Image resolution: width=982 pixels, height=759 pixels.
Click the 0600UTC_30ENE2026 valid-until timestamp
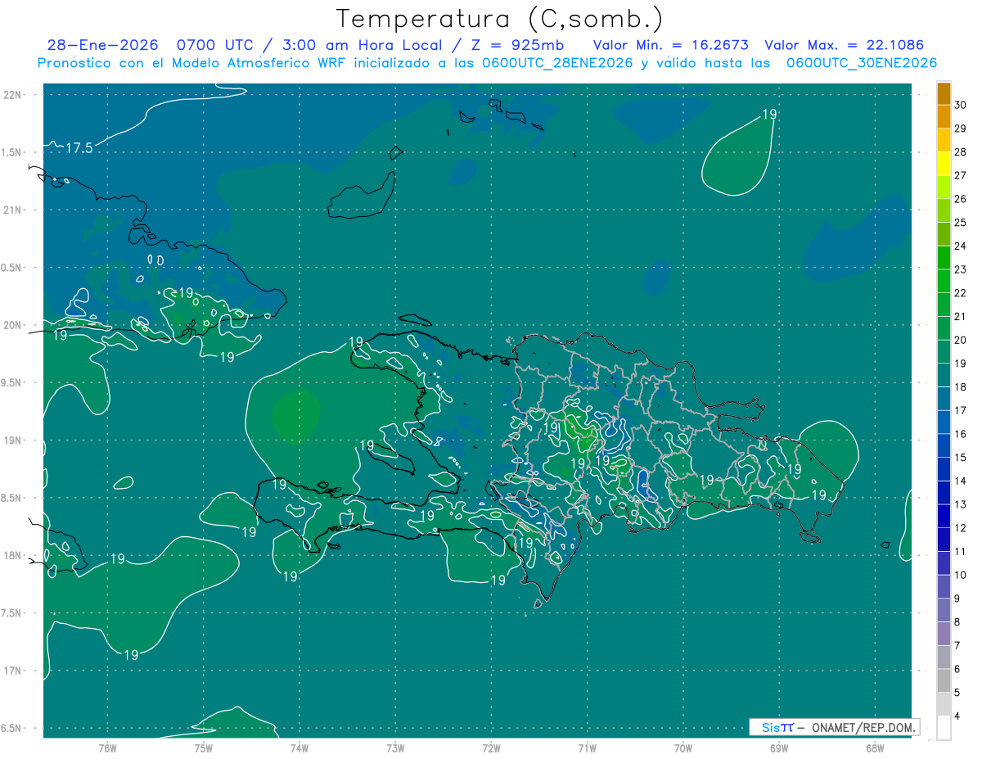[861, 63]
